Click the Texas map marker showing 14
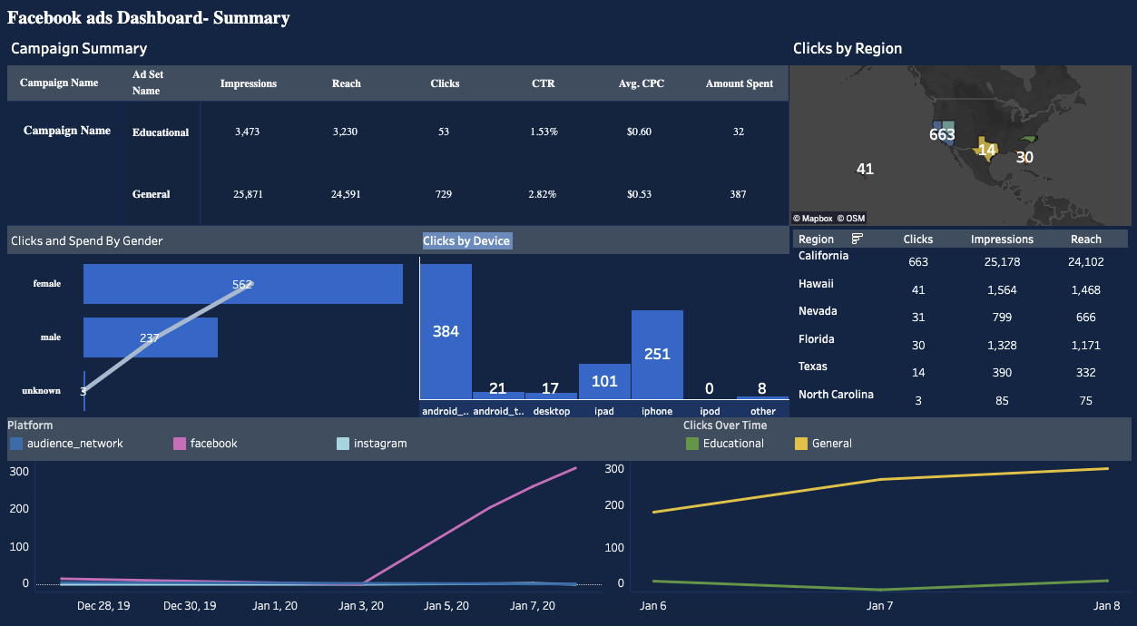The width and height of the screenshot is (1137, 626). point(986,149)
